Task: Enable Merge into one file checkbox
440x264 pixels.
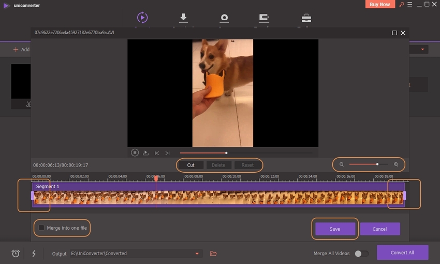Action: (x=41, y=228)
